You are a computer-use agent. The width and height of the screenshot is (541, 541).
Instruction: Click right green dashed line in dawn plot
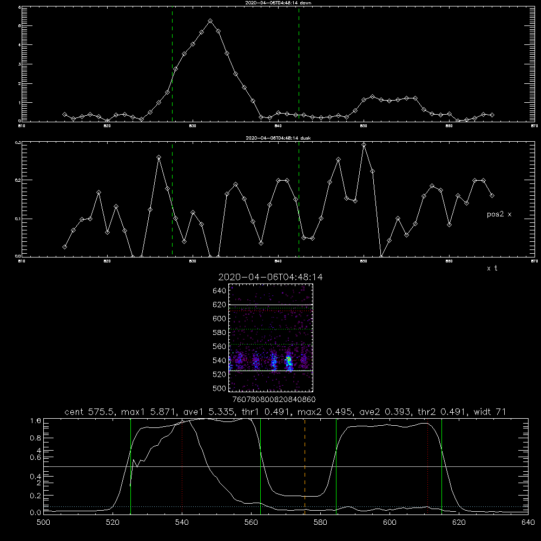299,64
